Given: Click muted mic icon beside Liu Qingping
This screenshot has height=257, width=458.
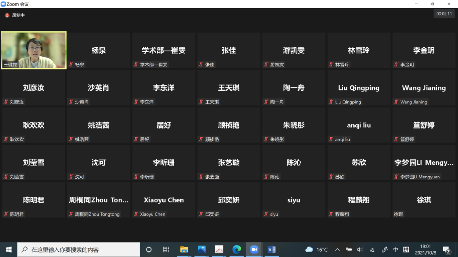Looking at the screenshot, I should click(331, 102).
